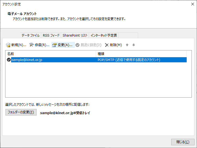Click the フォルダーの変更(E) button
Screen dimensions: 197x148
point(21,112)
